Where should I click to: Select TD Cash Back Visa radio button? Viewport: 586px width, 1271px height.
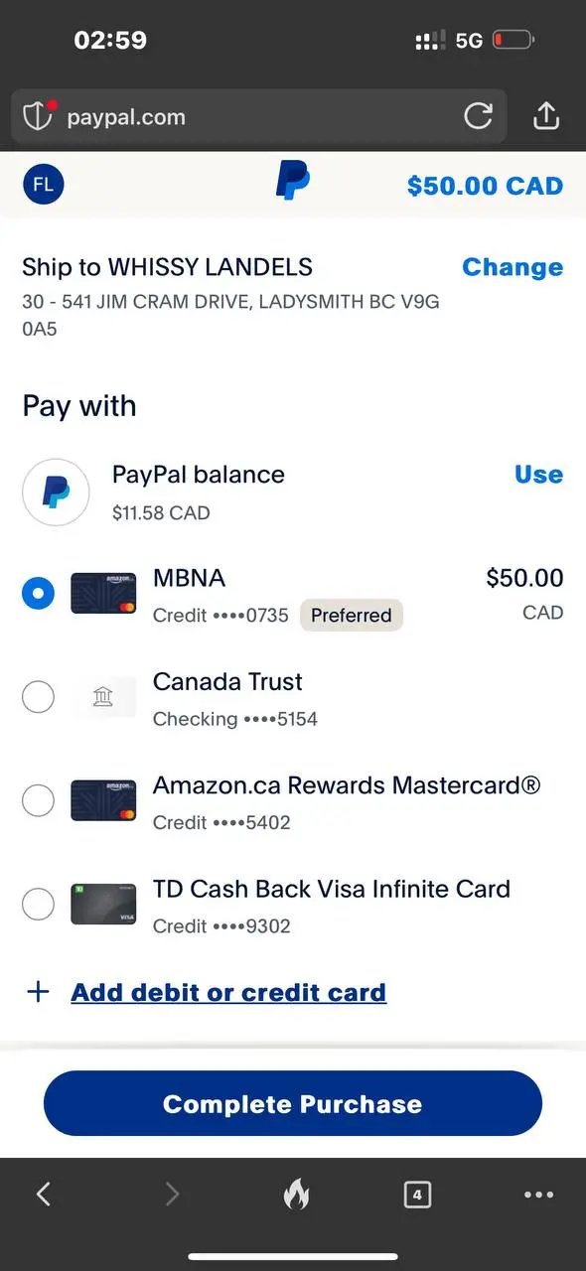[x=38, y=904]
